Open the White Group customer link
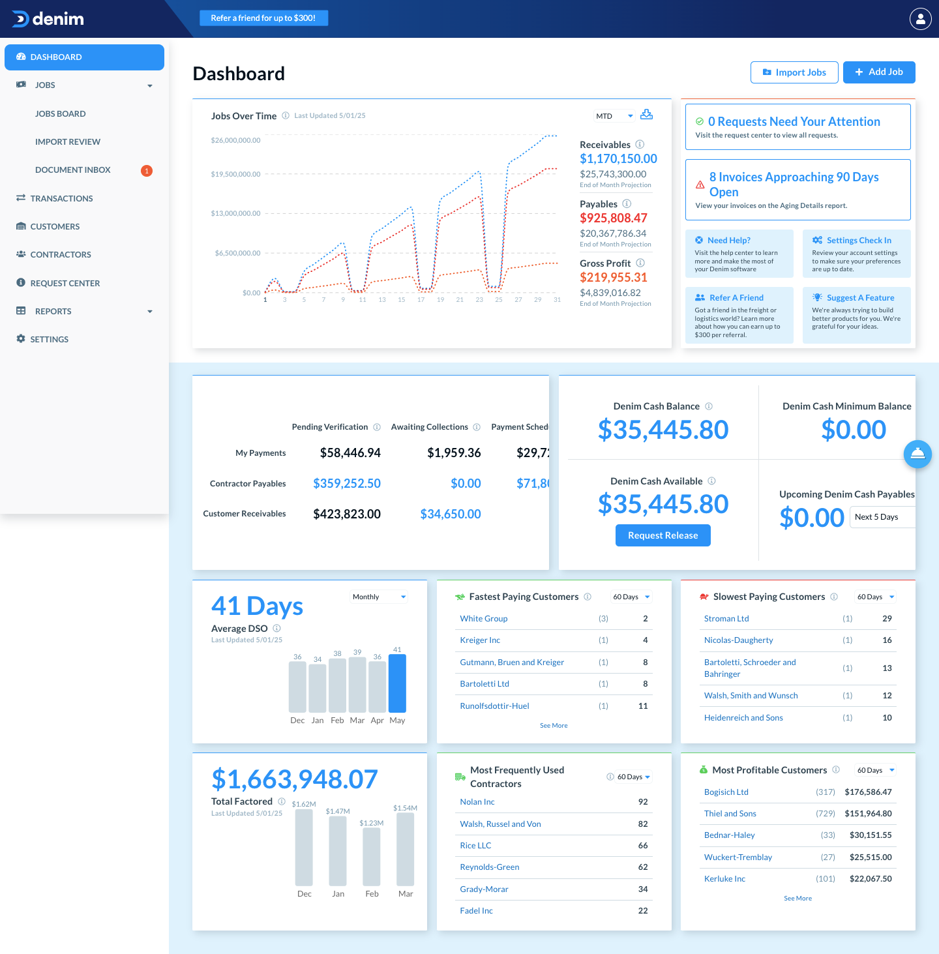Screen dimensions: 939x954 pos(483,619)
